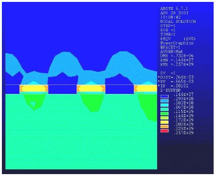This screenshot has height=176, width=216.
Task: Click the '.115E+09' legend value
Action: tap(183, 111)
